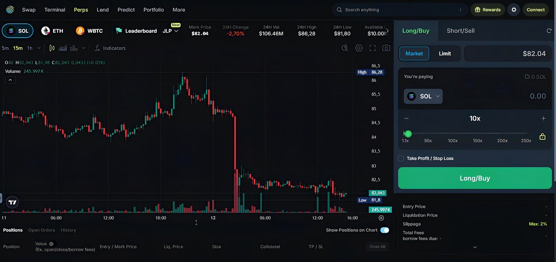Select the 1h timeframe

click(x=30, y=48)
